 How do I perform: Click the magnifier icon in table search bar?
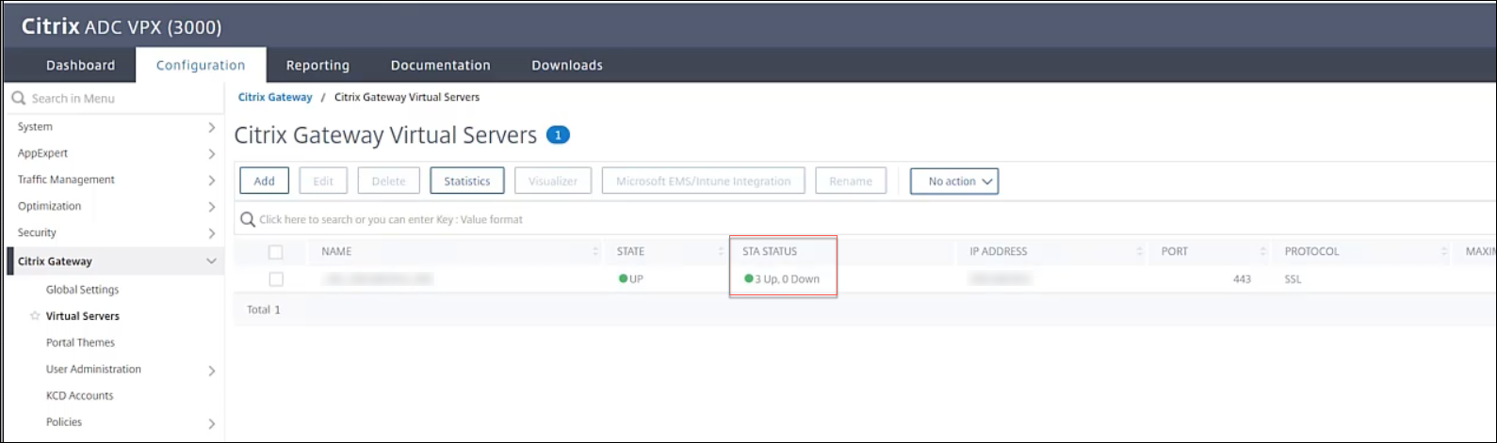pyautogui.click(x=248, y=219)
